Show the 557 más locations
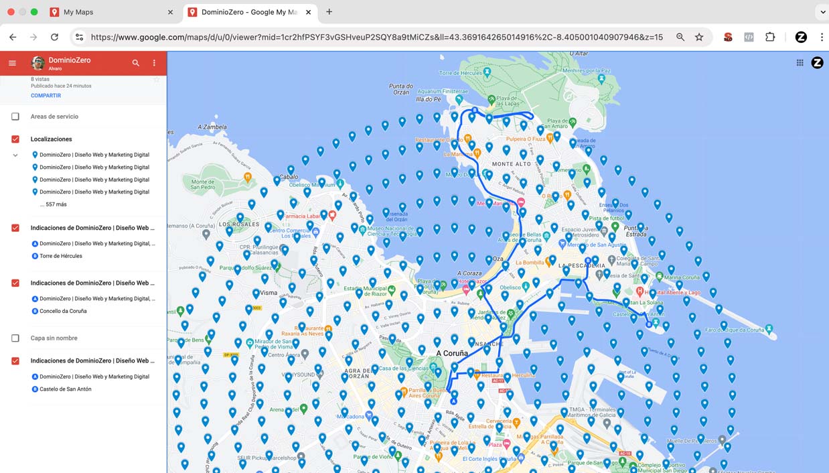829x473 pixels. point(53,204)
